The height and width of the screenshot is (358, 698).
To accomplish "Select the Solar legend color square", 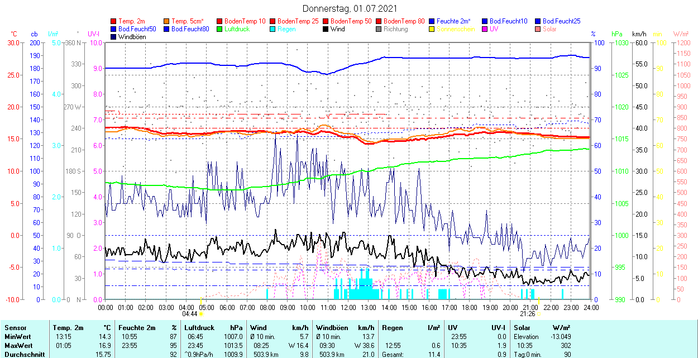I will (x=538, y=29).
